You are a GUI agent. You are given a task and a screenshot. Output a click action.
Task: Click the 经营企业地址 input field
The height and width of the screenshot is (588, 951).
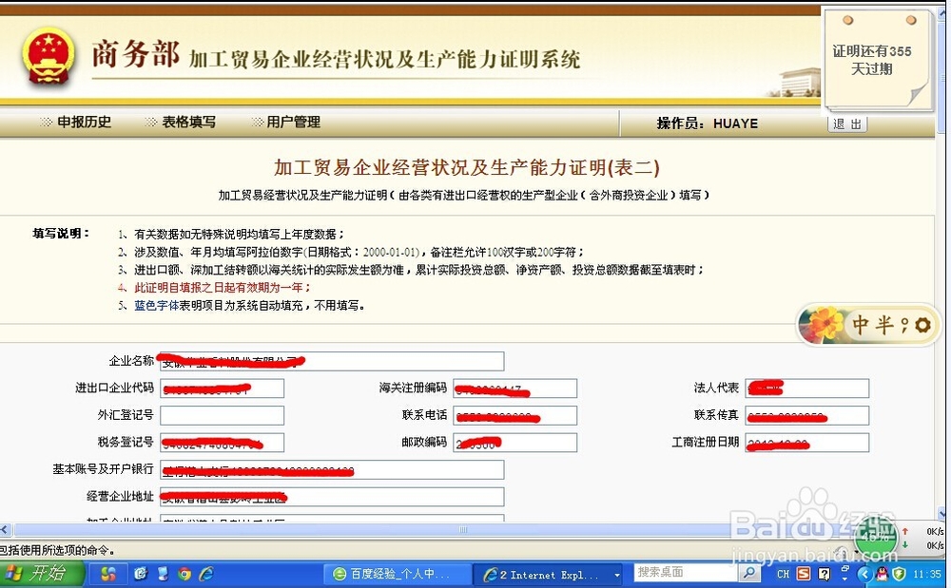332,497
